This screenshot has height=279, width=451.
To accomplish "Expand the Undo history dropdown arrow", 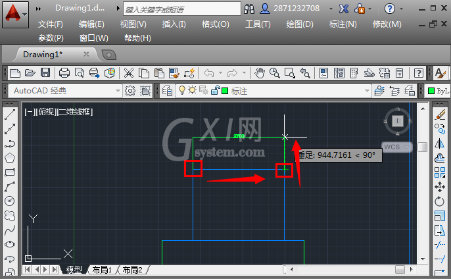I will point(221,73).
